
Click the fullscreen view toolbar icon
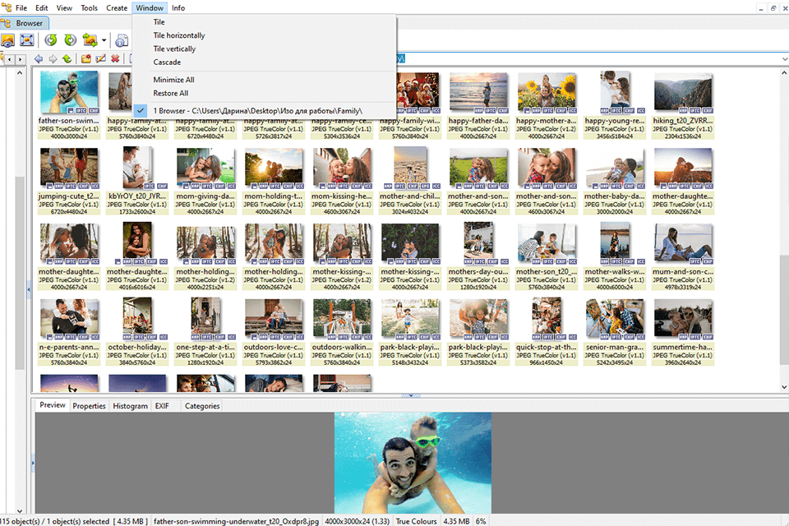click(x=27, y=39)
